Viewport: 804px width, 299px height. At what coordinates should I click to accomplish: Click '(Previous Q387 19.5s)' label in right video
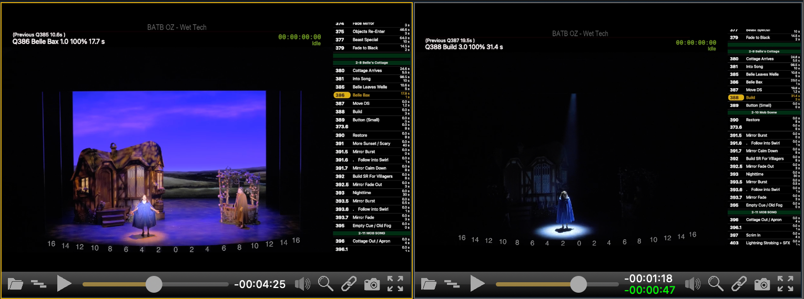pos(450,40)
